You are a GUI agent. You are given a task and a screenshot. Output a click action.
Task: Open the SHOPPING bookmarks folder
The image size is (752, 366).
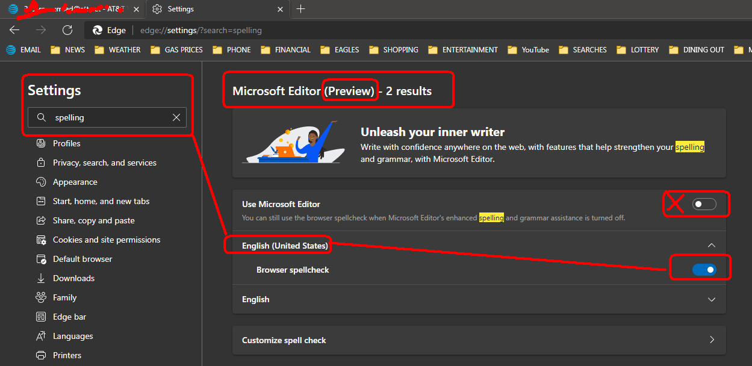[x=393, y=50]
